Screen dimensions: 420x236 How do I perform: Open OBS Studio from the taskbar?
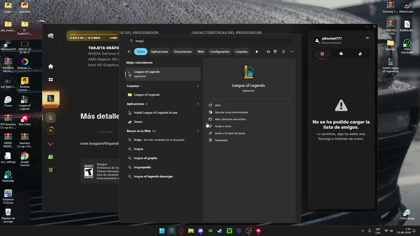click(x=249, y=231)
